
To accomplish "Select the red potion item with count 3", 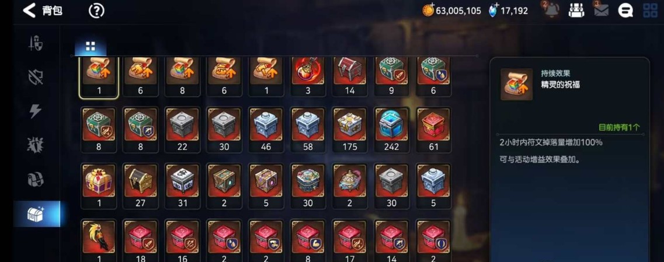I will (x=308, y=75).
